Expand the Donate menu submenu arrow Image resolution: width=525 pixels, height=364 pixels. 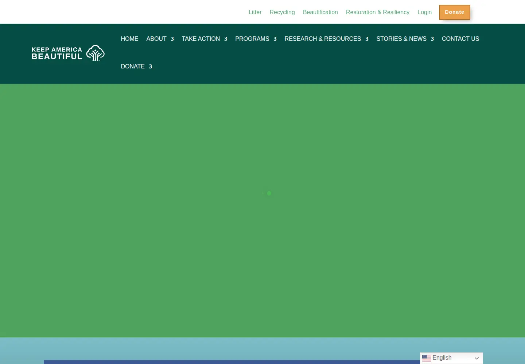click(151, 67)
